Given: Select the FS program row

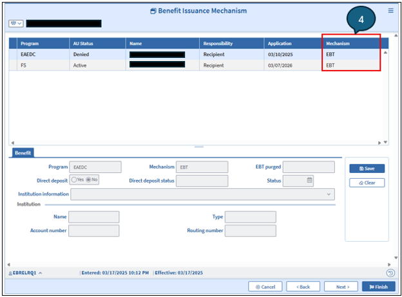Looking at the screenshot, I should 196,65.
